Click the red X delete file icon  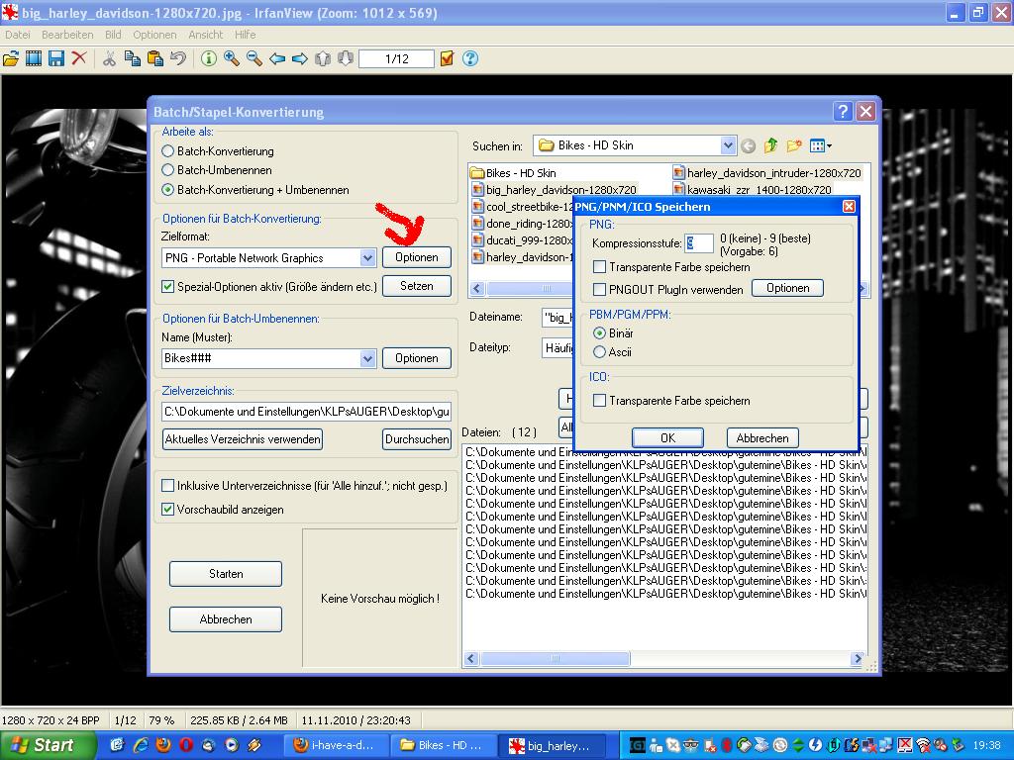pos(79,58)
